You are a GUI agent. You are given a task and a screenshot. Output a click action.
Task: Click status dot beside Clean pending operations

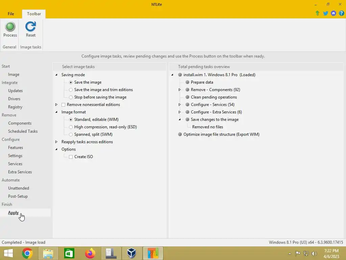point(187,97)
